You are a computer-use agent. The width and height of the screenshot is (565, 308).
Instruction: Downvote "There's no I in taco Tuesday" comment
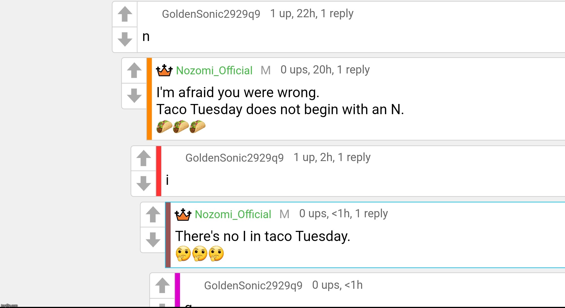(153, 240)
